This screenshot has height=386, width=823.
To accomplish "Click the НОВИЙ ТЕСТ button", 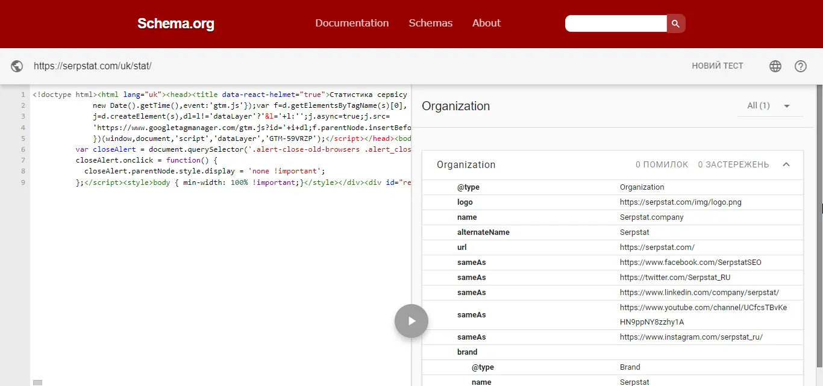I will pyautogui.click(x=718, y=66).
